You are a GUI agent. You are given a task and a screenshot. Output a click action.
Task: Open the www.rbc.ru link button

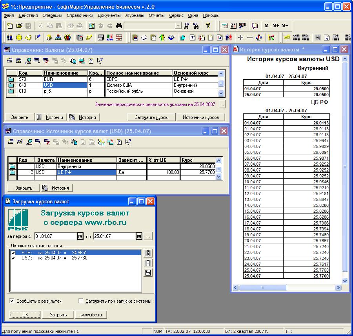[91, 315]
